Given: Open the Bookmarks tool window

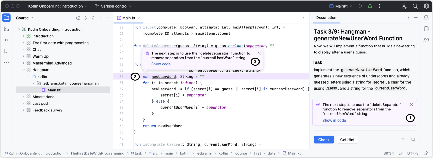Looking at the screenshot, I should [6, 51].
